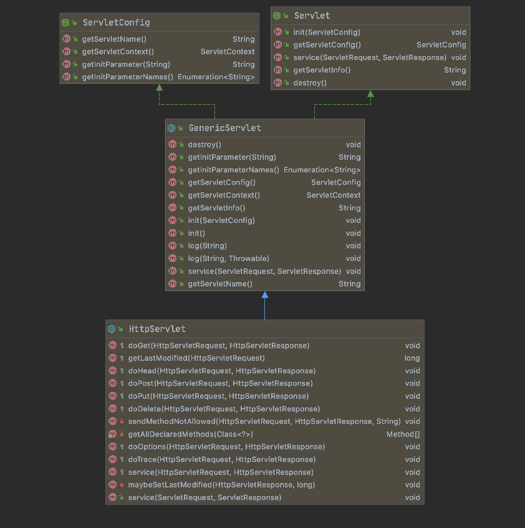Click method icon beside getServletName() in GenericServlet
The image size is (525, 528).
(173, 283)
